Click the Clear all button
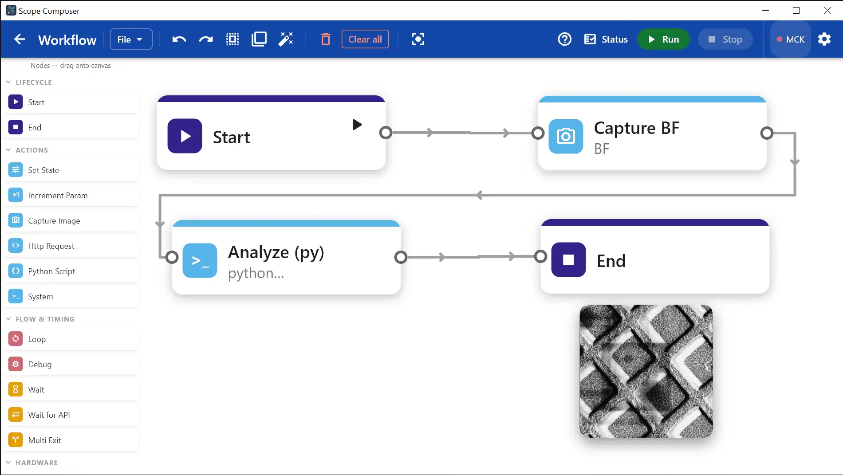 pos(365,39)
